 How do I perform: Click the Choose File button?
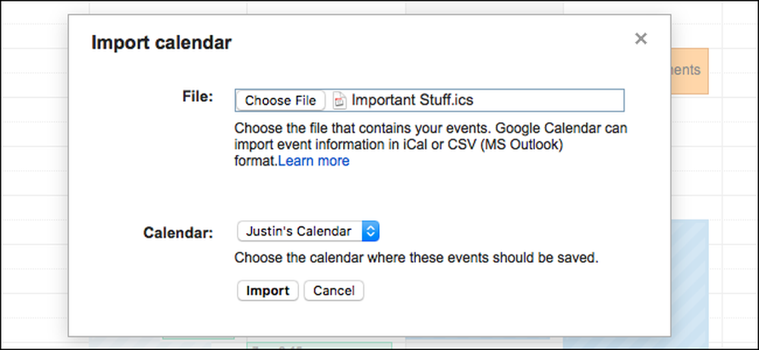(280, 100)
